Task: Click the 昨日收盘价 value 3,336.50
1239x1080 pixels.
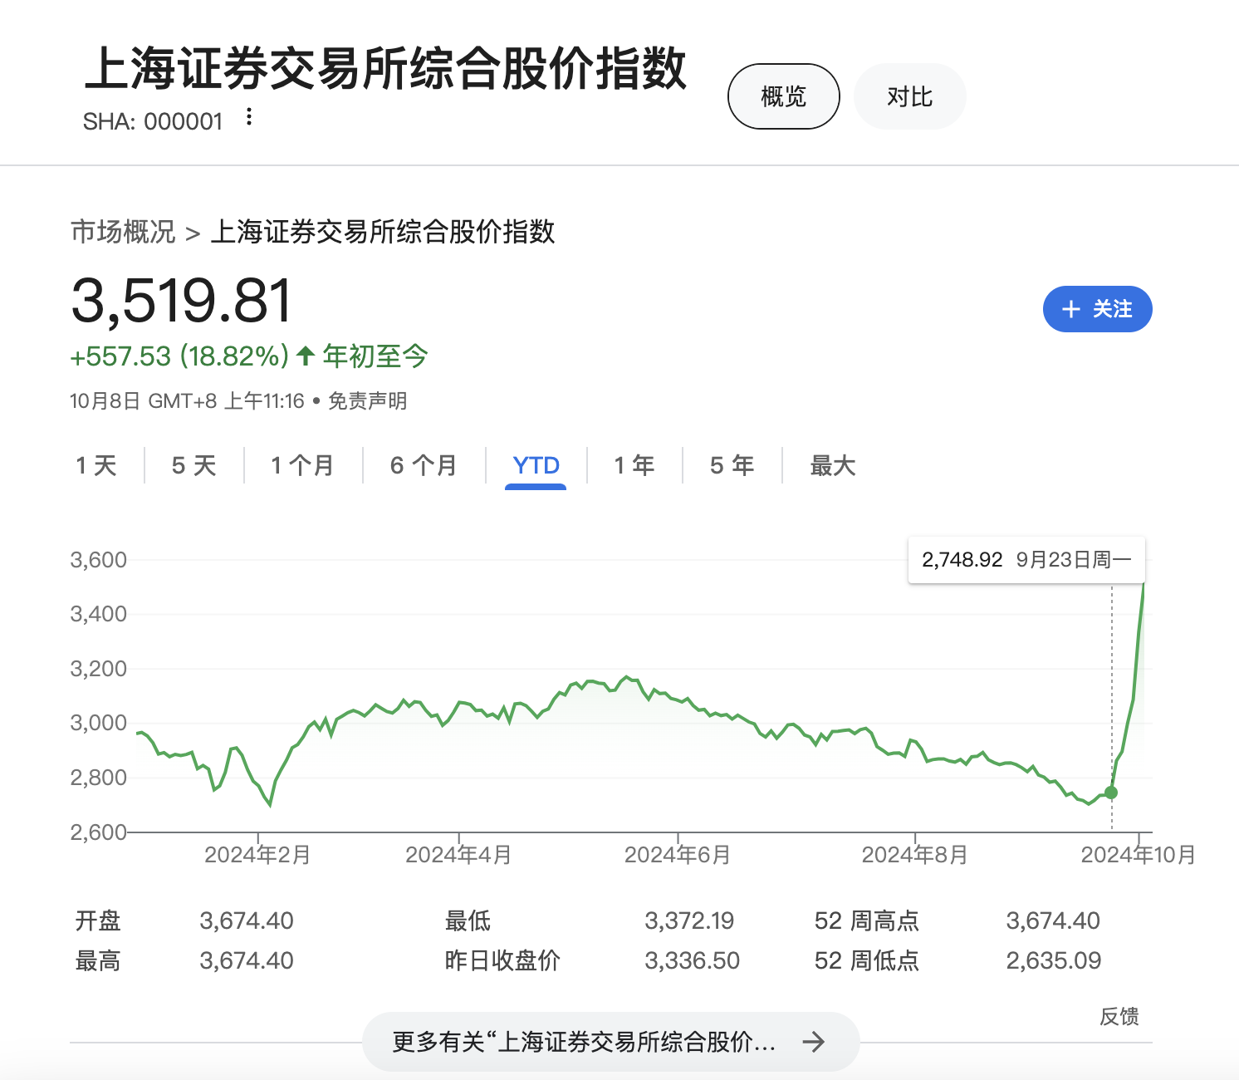Action: point(692,960)
